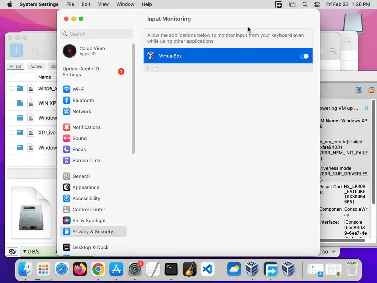Open the download speed 0 B/s dropdown
Image resolution: width=377 pixels, height=283 pixels.
31,252
